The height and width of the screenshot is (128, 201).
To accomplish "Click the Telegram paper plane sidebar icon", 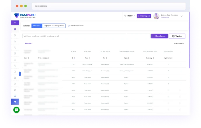I will tap(15, 102).
